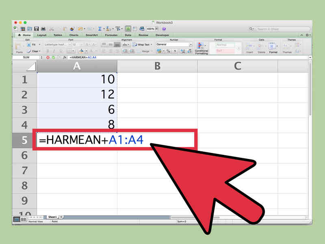The width and height of the screenshot is (325, 244).
Task: Select the Sheet1 tab
Action: tap(52, 217)
